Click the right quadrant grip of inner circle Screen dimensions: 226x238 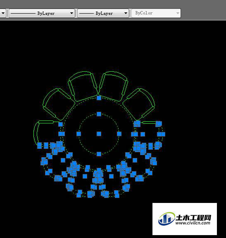[x=119, y=134]
